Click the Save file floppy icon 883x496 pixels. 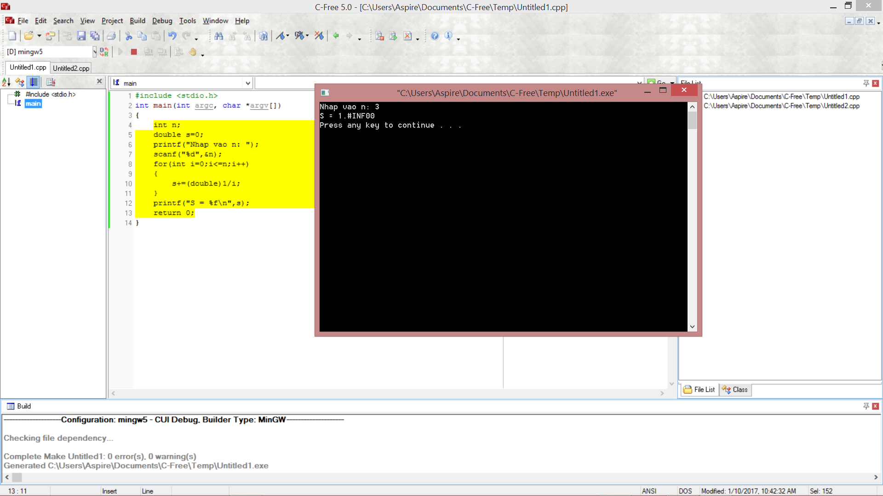click(x=81, y=36)
